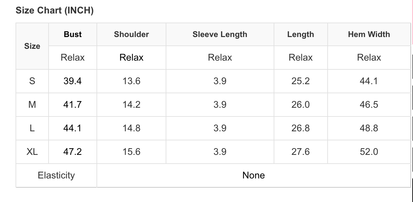Select the Hem Width column header
Viewport: 413px width, 202px height.
(x=369, y=34)
